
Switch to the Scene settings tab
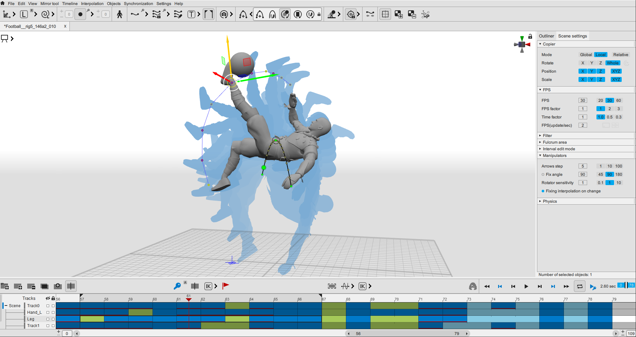[572, 36]
